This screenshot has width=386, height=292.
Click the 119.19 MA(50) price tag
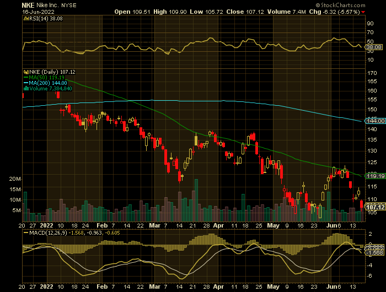(373, 176)
